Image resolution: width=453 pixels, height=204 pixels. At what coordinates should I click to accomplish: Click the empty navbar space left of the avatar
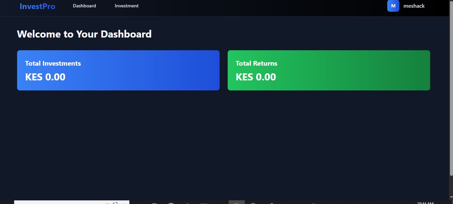click(268, 7)
